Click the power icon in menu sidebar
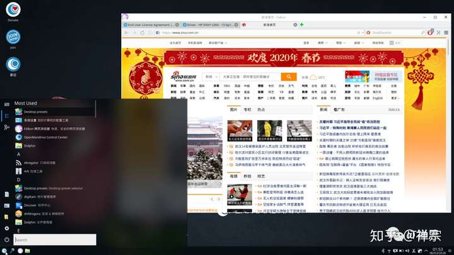Viewport: 454px width, 255px height. click(7, 239)
